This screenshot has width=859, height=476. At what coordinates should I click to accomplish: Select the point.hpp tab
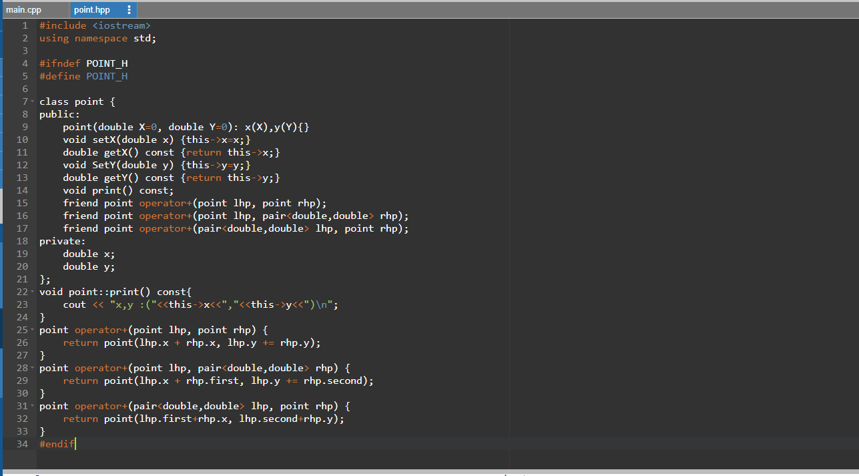(93, 9)
